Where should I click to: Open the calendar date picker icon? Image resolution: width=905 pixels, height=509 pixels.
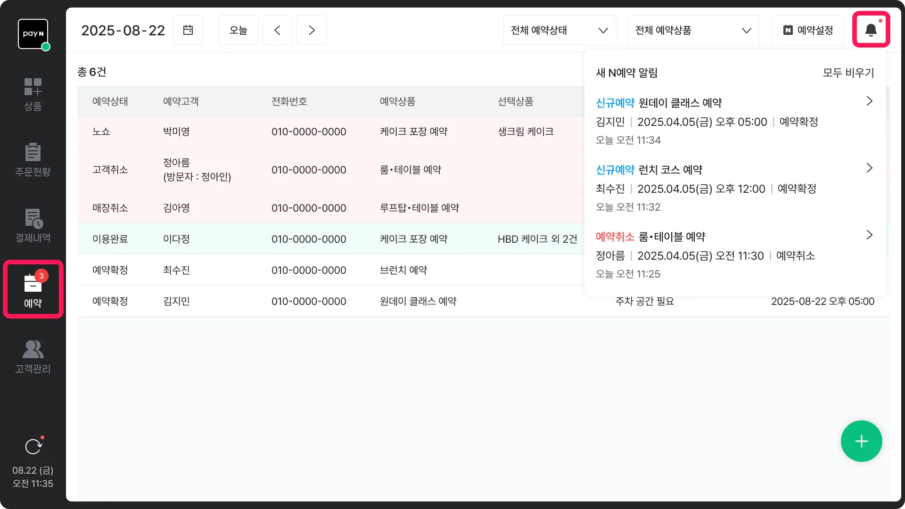click(x=188, y=30)
